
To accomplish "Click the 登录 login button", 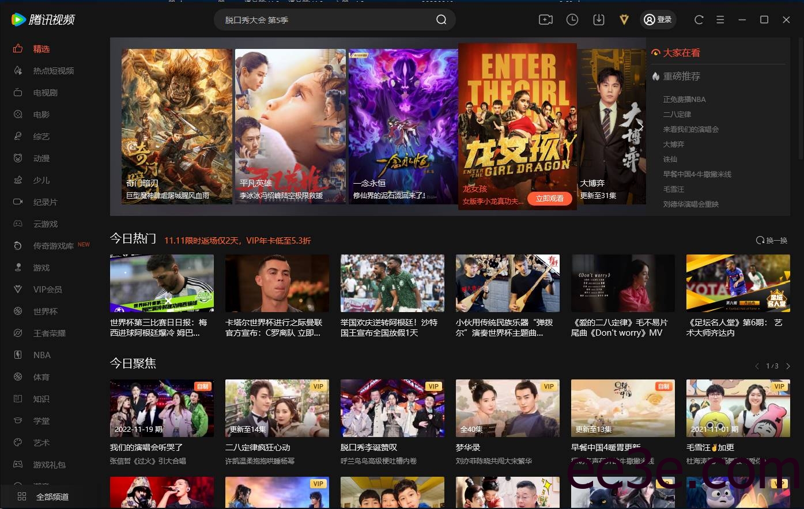I will coord(658,20).
